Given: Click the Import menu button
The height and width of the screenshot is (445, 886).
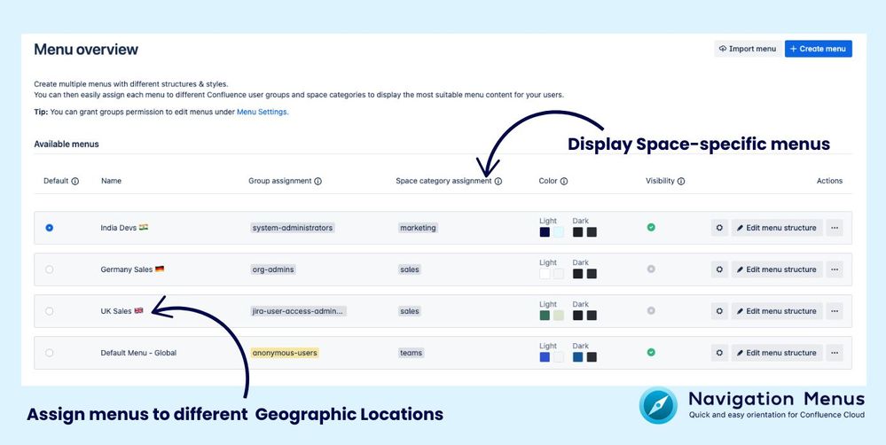Looking at the screenshot, I should 748,49.
